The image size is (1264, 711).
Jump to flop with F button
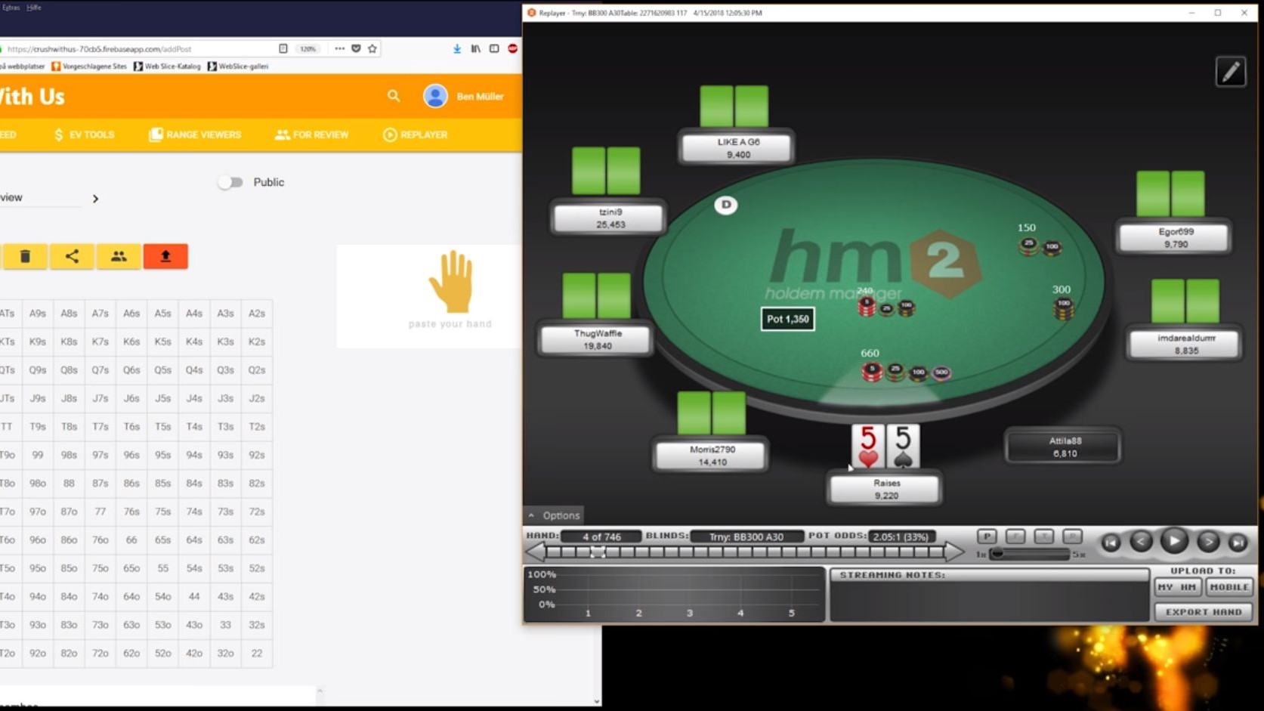click(x=1015, y=536)
